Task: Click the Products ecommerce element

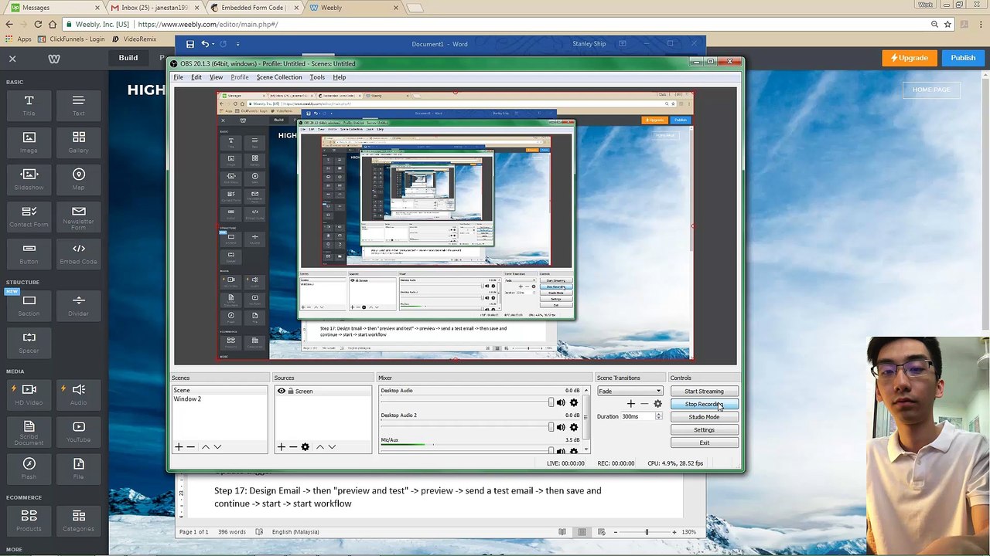Action: (29, 521)
